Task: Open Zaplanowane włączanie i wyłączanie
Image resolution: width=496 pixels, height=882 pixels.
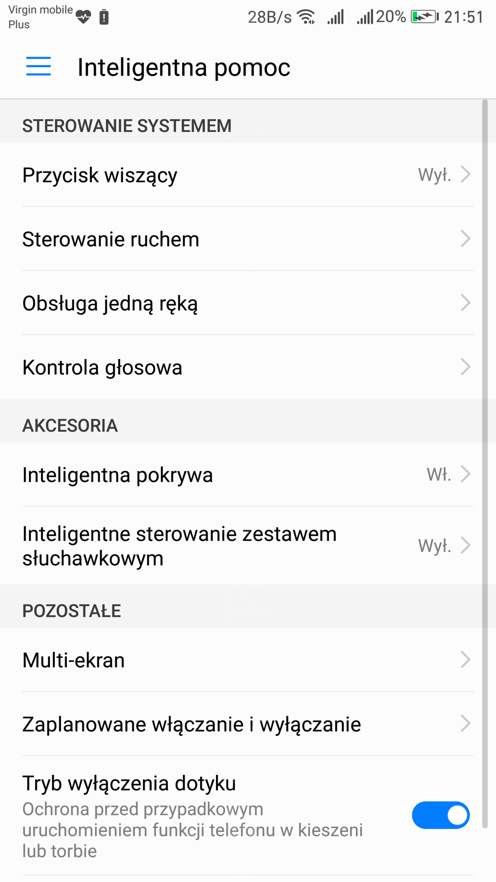Action: [x=192, y=724]
